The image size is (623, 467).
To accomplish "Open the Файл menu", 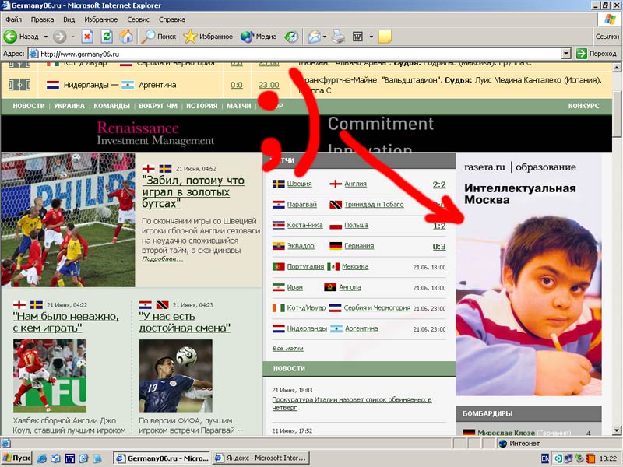I will 13,19.
